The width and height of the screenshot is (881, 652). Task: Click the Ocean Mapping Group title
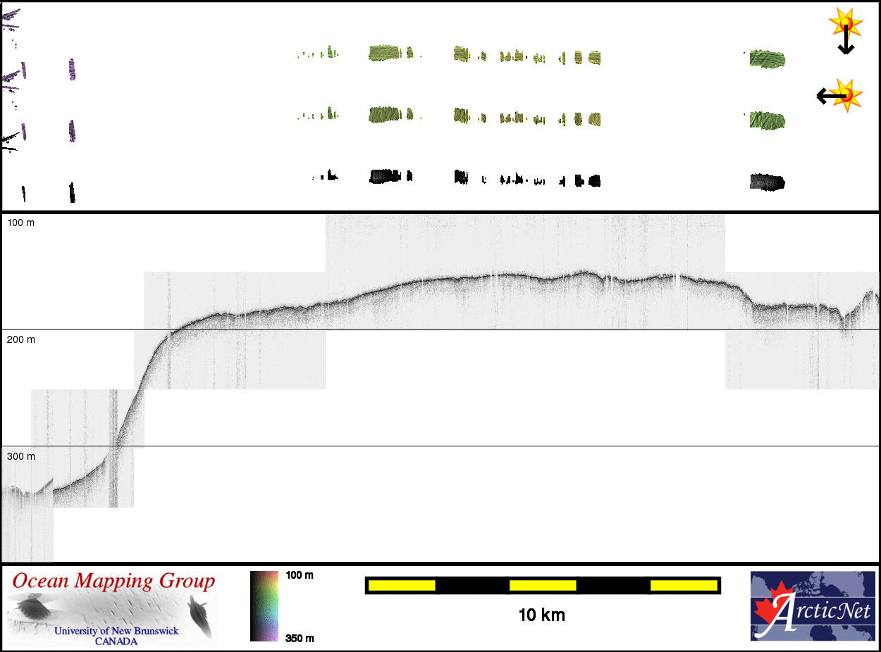tap(113, 582)
